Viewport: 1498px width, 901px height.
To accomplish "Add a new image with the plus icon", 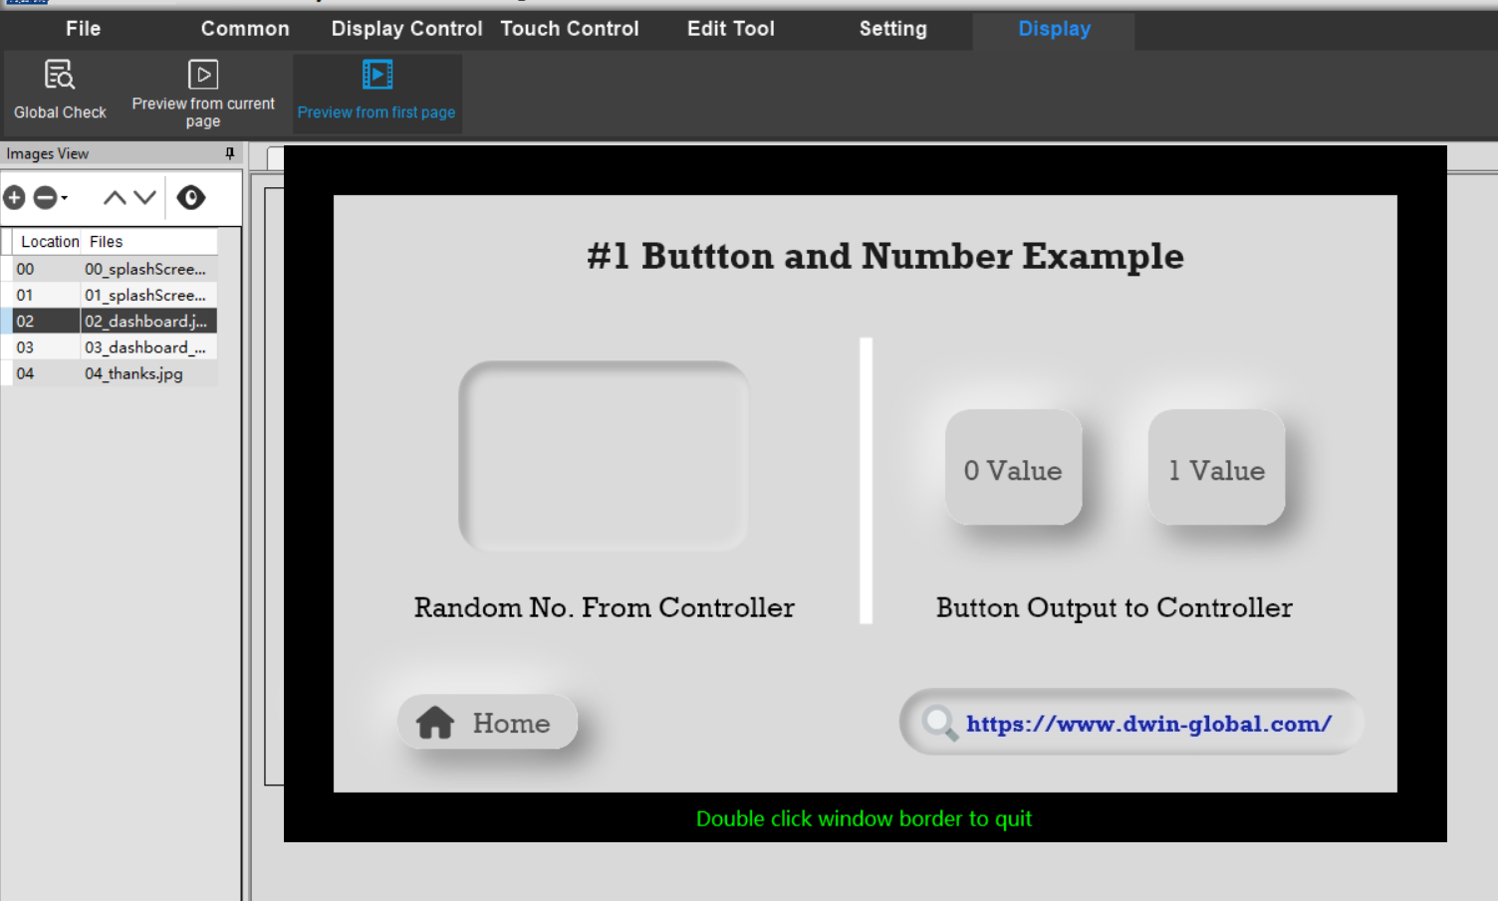I will click(x=14, y=198).
